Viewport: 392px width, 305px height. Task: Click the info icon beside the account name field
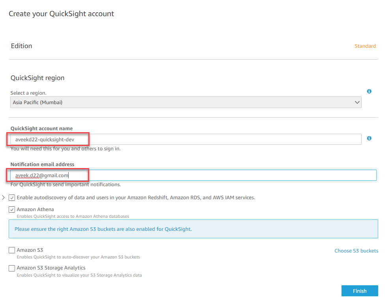click(369, 138)
